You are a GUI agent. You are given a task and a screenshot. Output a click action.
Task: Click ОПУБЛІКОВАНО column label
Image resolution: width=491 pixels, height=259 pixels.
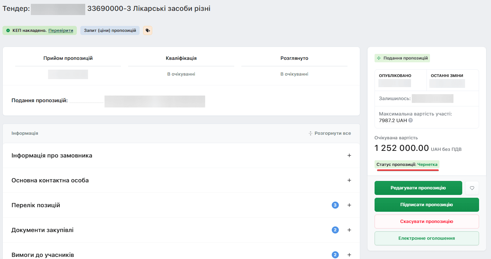tap(395, 76)
